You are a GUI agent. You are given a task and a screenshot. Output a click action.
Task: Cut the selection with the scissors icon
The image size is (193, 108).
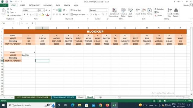pyautogui.click(x=8, y=9)
